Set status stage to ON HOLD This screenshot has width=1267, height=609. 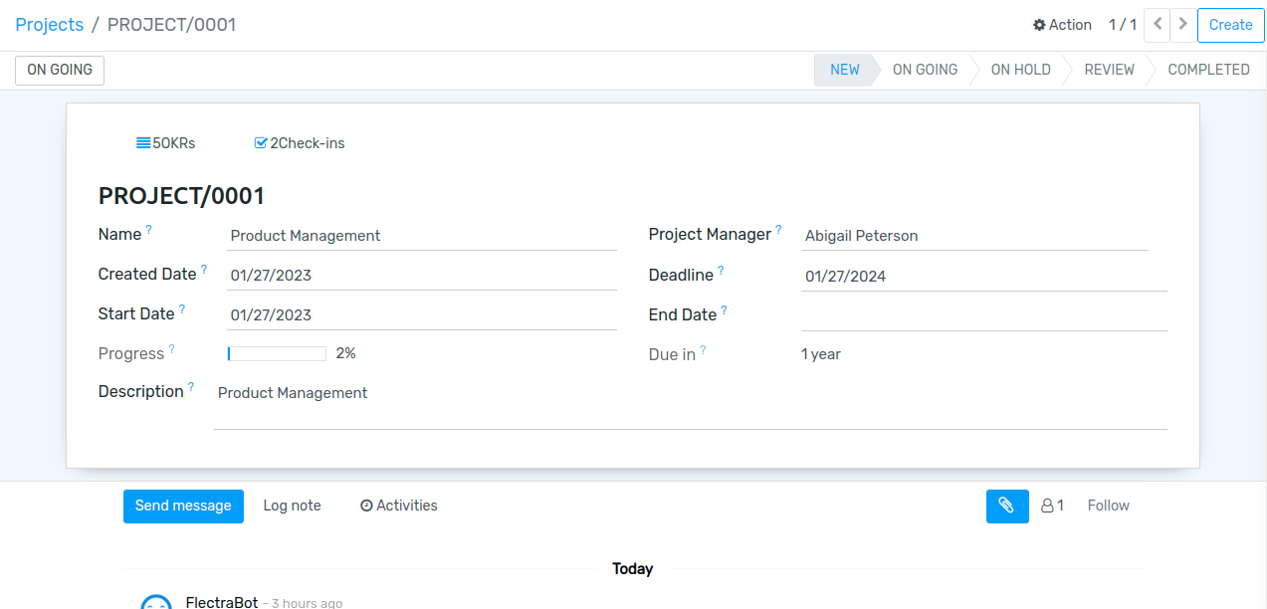1020,70
